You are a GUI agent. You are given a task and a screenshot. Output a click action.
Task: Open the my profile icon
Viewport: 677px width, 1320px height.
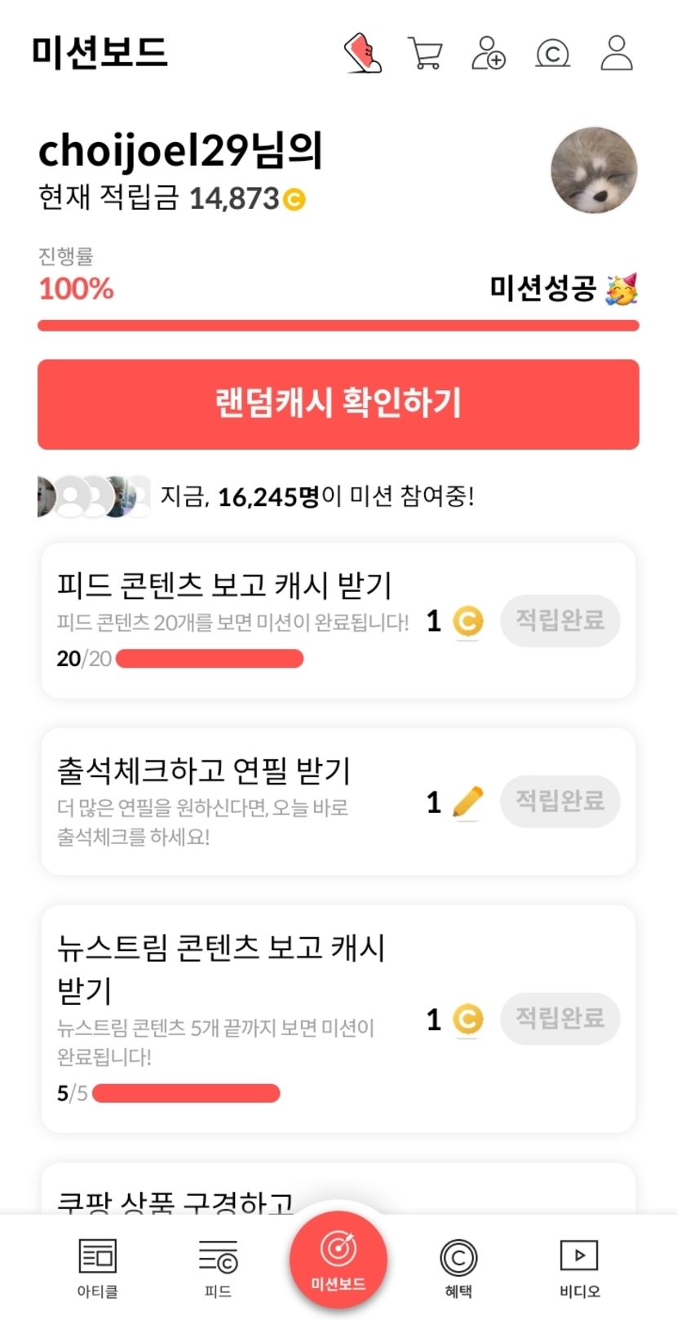[617, 53]
